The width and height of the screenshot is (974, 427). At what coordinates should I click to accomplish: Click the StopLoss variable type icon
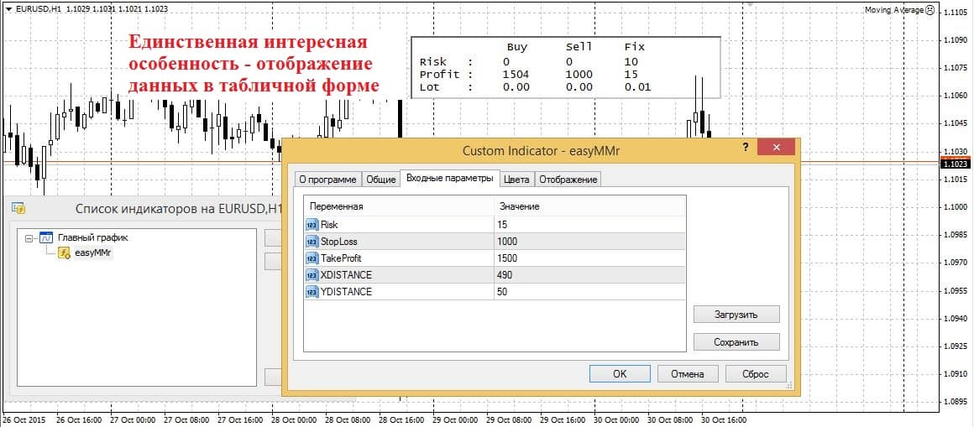(x=312, y=242)
